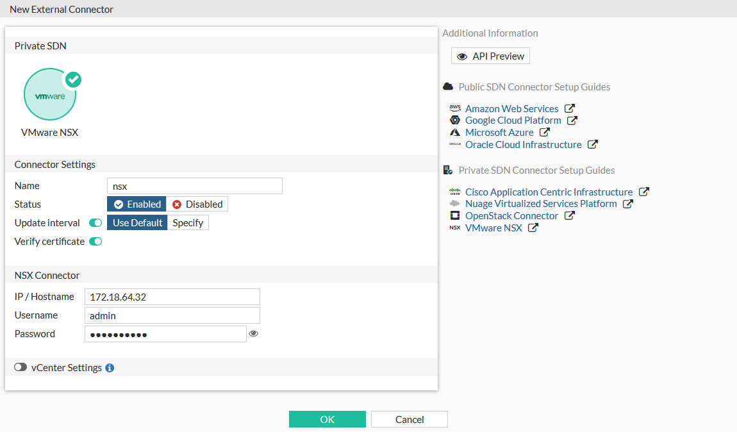Click the Verify certificate label
The width and height of the screenshot is (737, 432).
(49, 242)
